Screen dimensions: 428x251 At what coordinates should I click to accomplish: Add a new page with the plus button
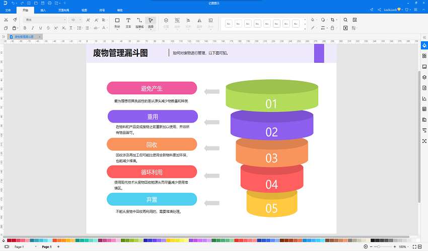click(58, 246)
